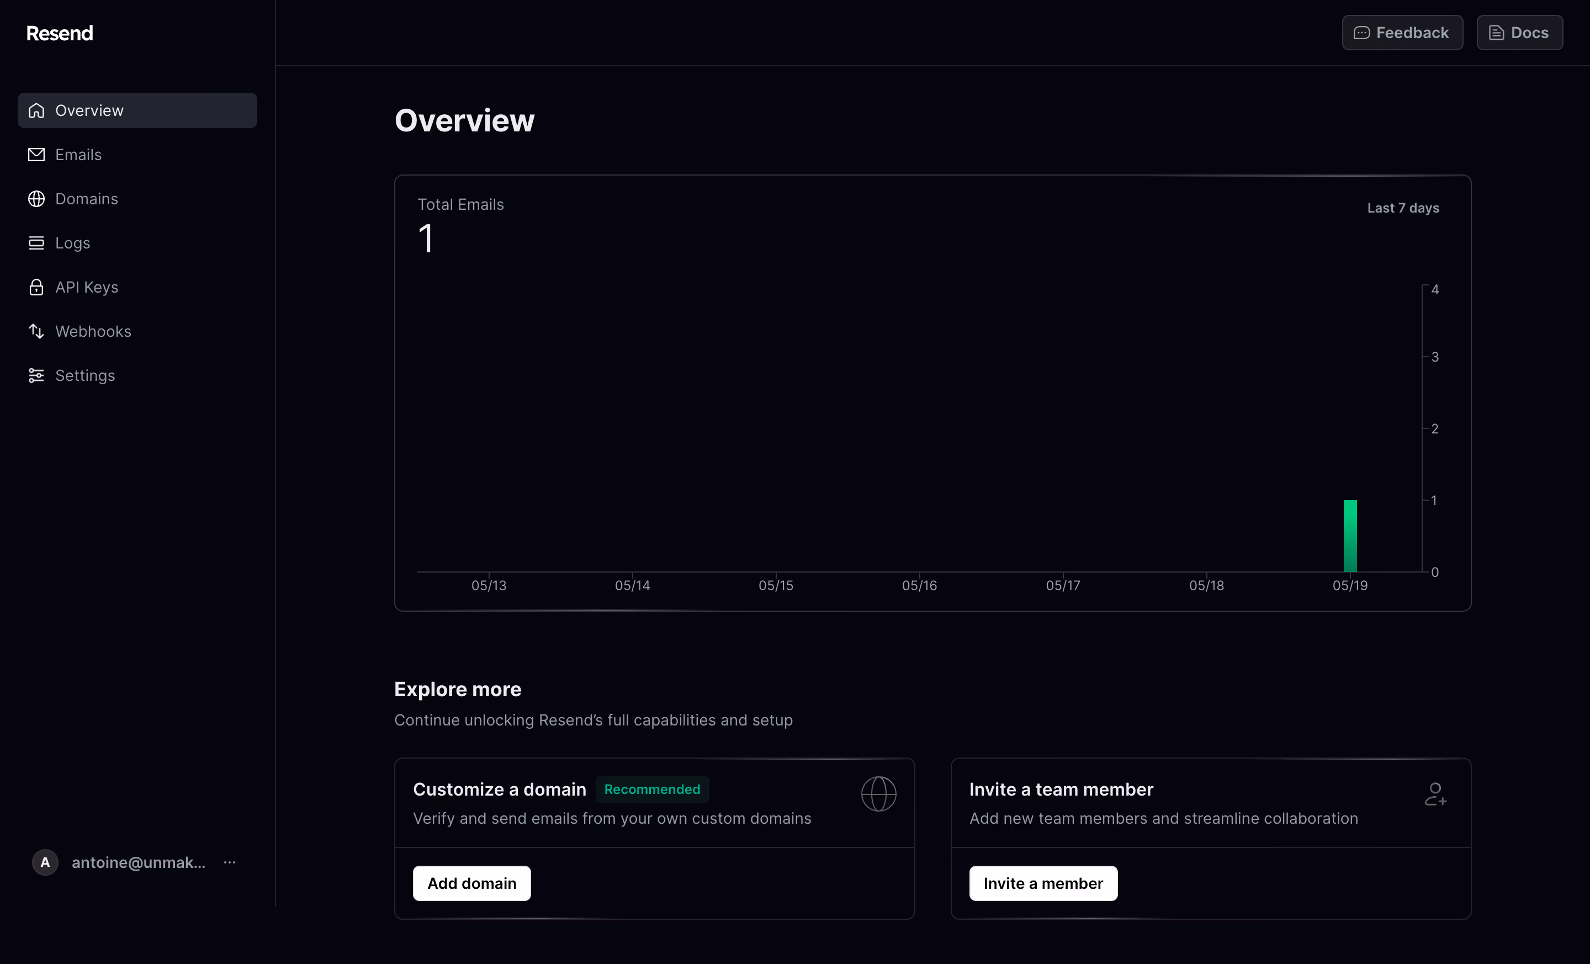Click the Emails envelope icon
This screenshot has width=1590, height=964.
(x=36, y=155)
